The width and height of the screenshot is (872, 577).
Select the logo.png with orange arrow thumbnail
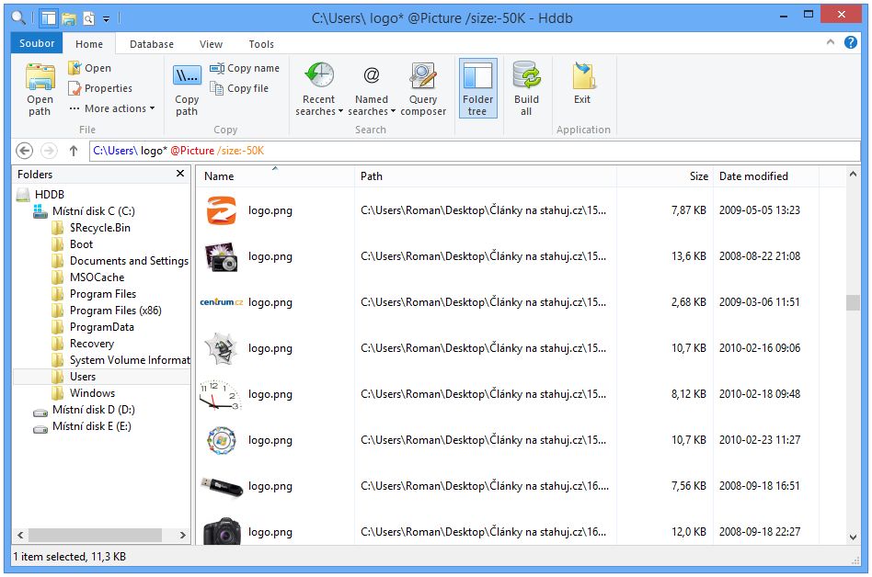coord(222,210)
